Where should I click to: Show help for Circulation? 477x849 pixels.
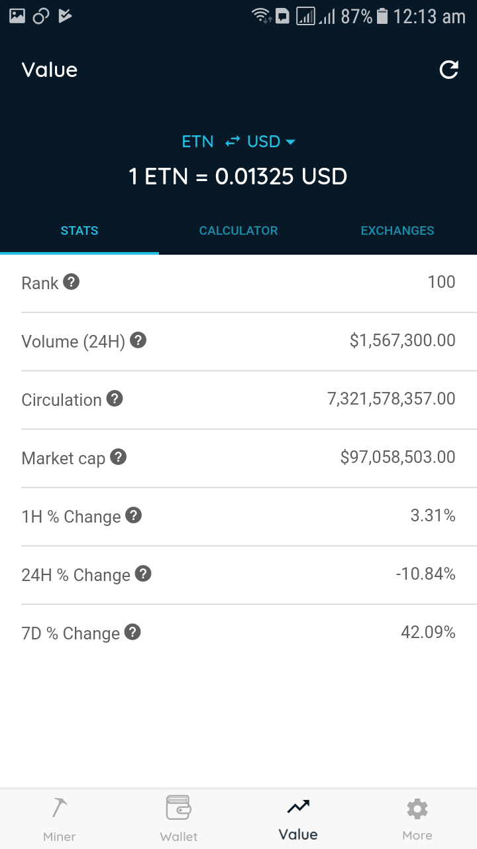115,399
